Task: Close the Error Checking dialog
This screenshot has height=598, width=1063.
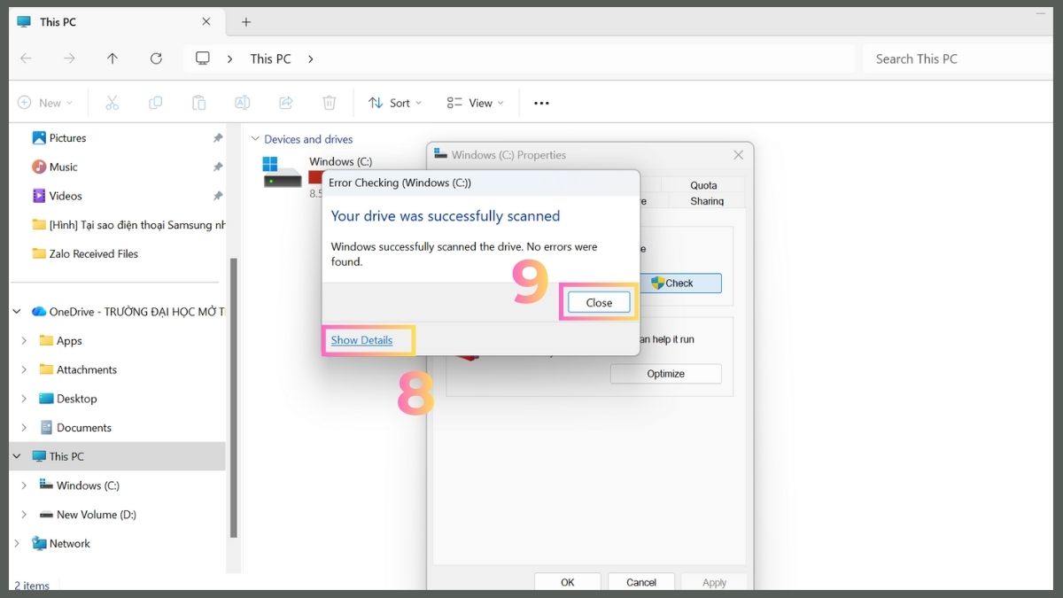Action: pos(599,302)
